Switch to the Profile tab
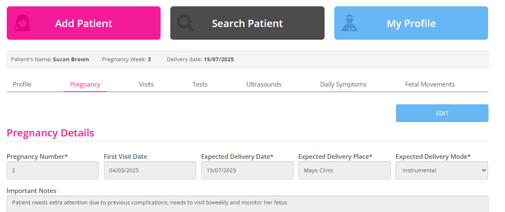Screen dimensions: 505x212 click(x=22, y=84)
